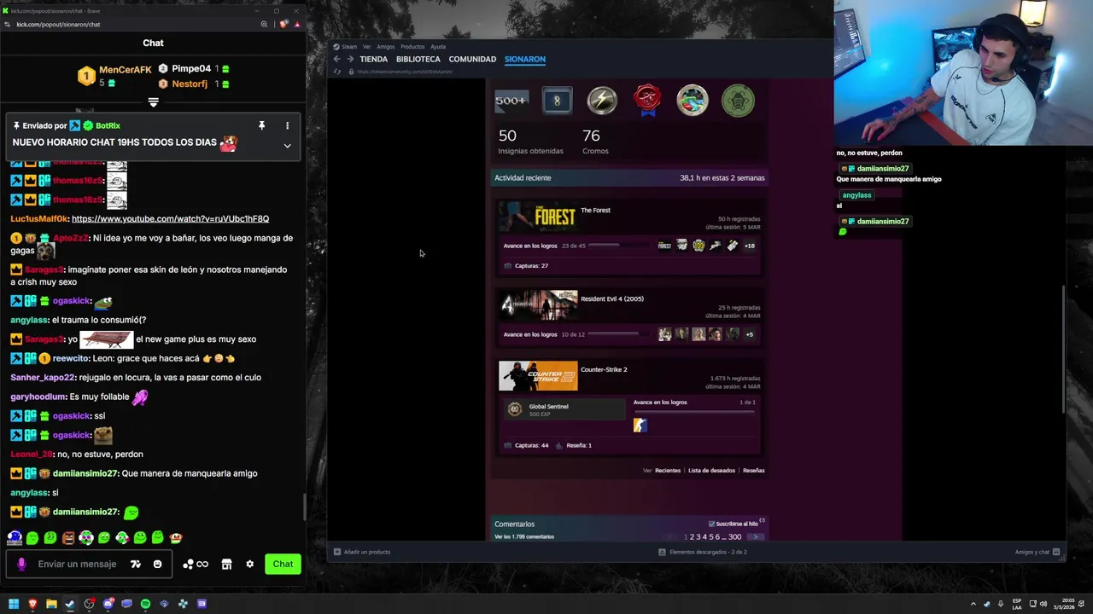Open the Counter-Strike 2 achievement icon
The image size is (1093, 614).
click(x=640, y=425)
